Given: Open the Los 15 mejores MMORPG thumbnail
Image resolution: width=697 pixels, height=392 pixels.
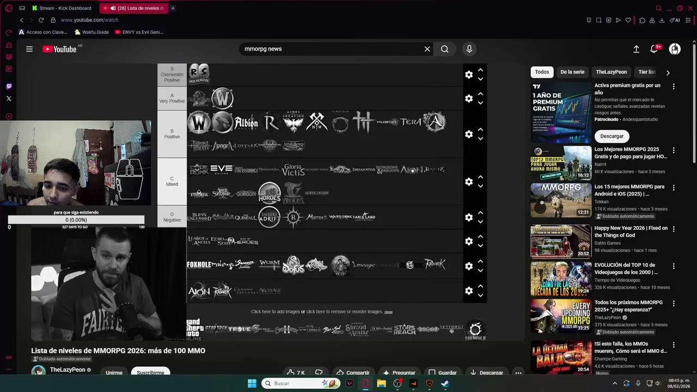Looking at the screenshot, I should click(x=561, y=200).
